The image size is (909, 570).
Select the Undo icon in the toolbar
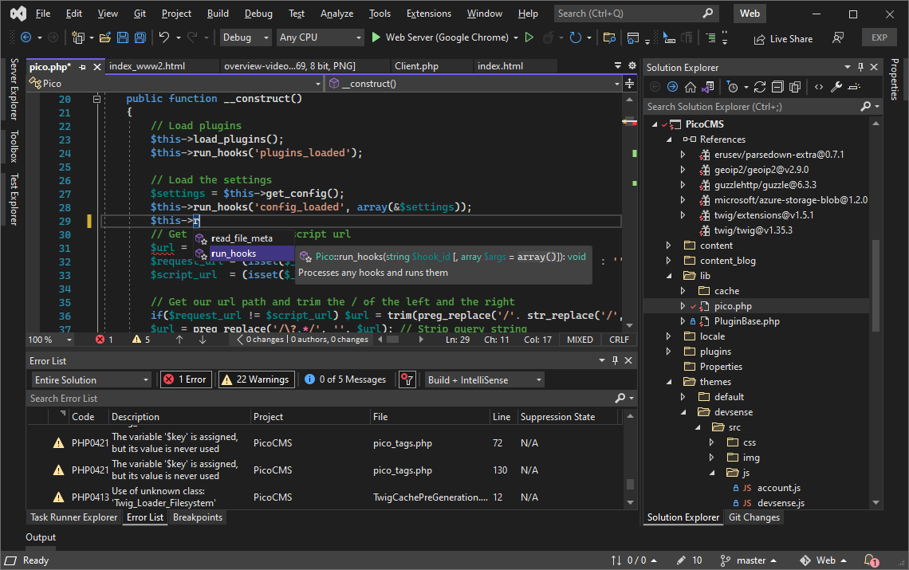(163, 37)
